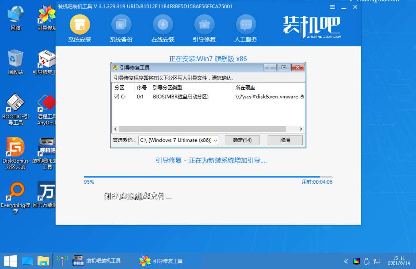The height and width of the screenshot is (269, 416).
Task: Switch to 引导修复工具 taskbar item
Action: pos(161,261)
